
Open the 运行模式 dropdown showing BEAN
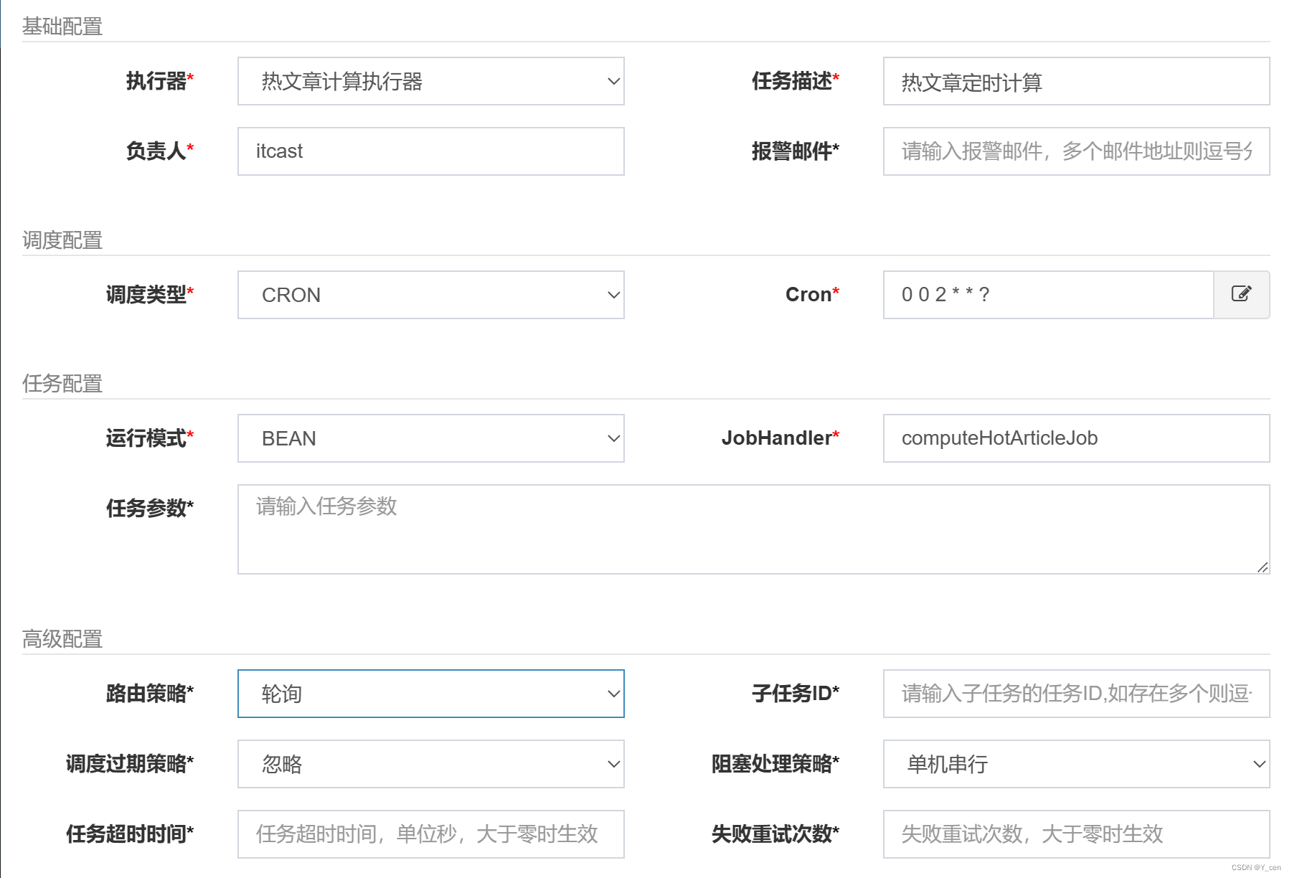click(x=431, y=438)
